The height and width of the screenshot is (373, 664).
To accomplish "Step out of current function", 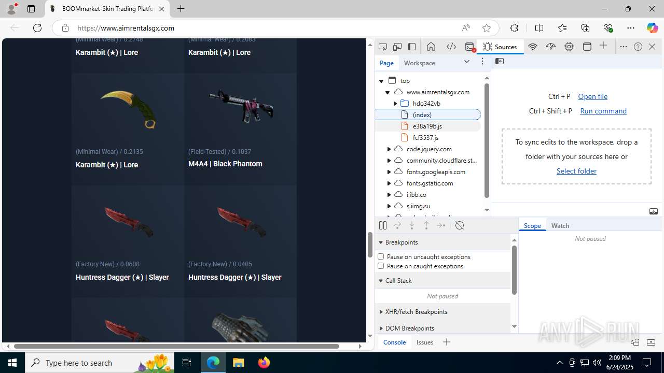I will click(x=426, y=225).
